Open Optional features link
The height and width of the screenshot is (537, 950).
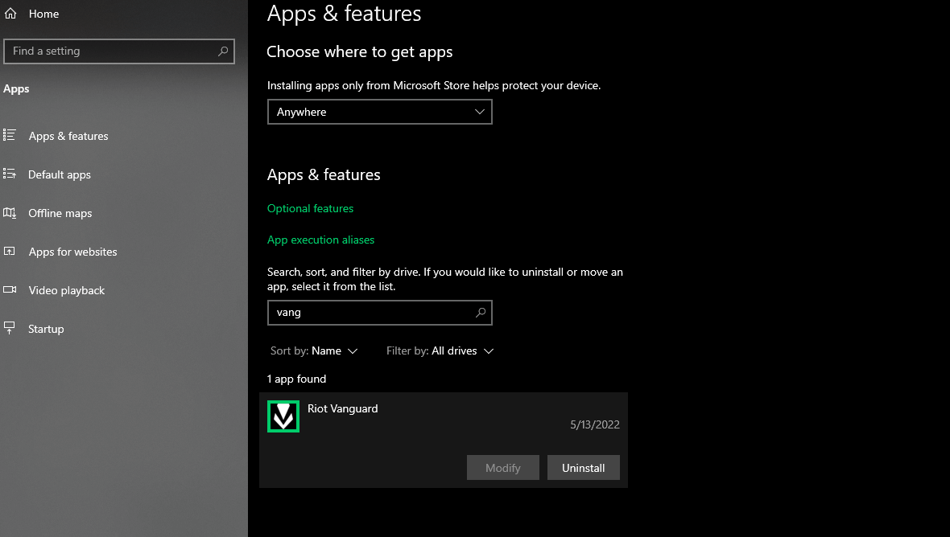pyautogui.click(x=310, y=209)
